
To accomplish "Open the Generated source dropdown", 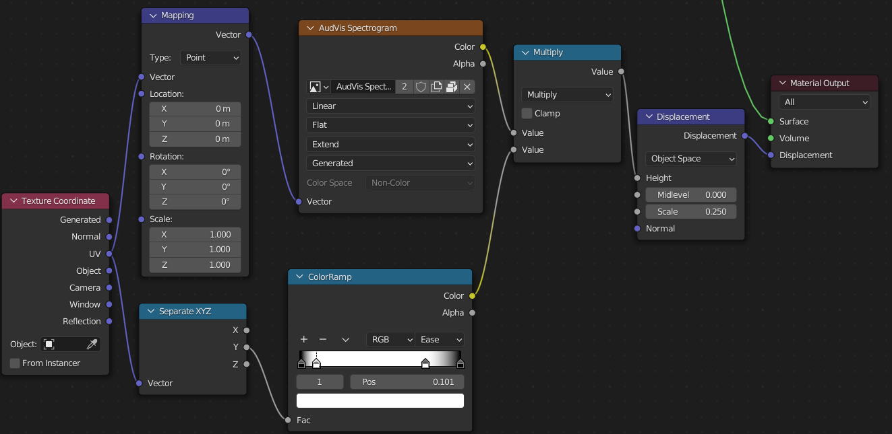I will (x=390, y=164).
